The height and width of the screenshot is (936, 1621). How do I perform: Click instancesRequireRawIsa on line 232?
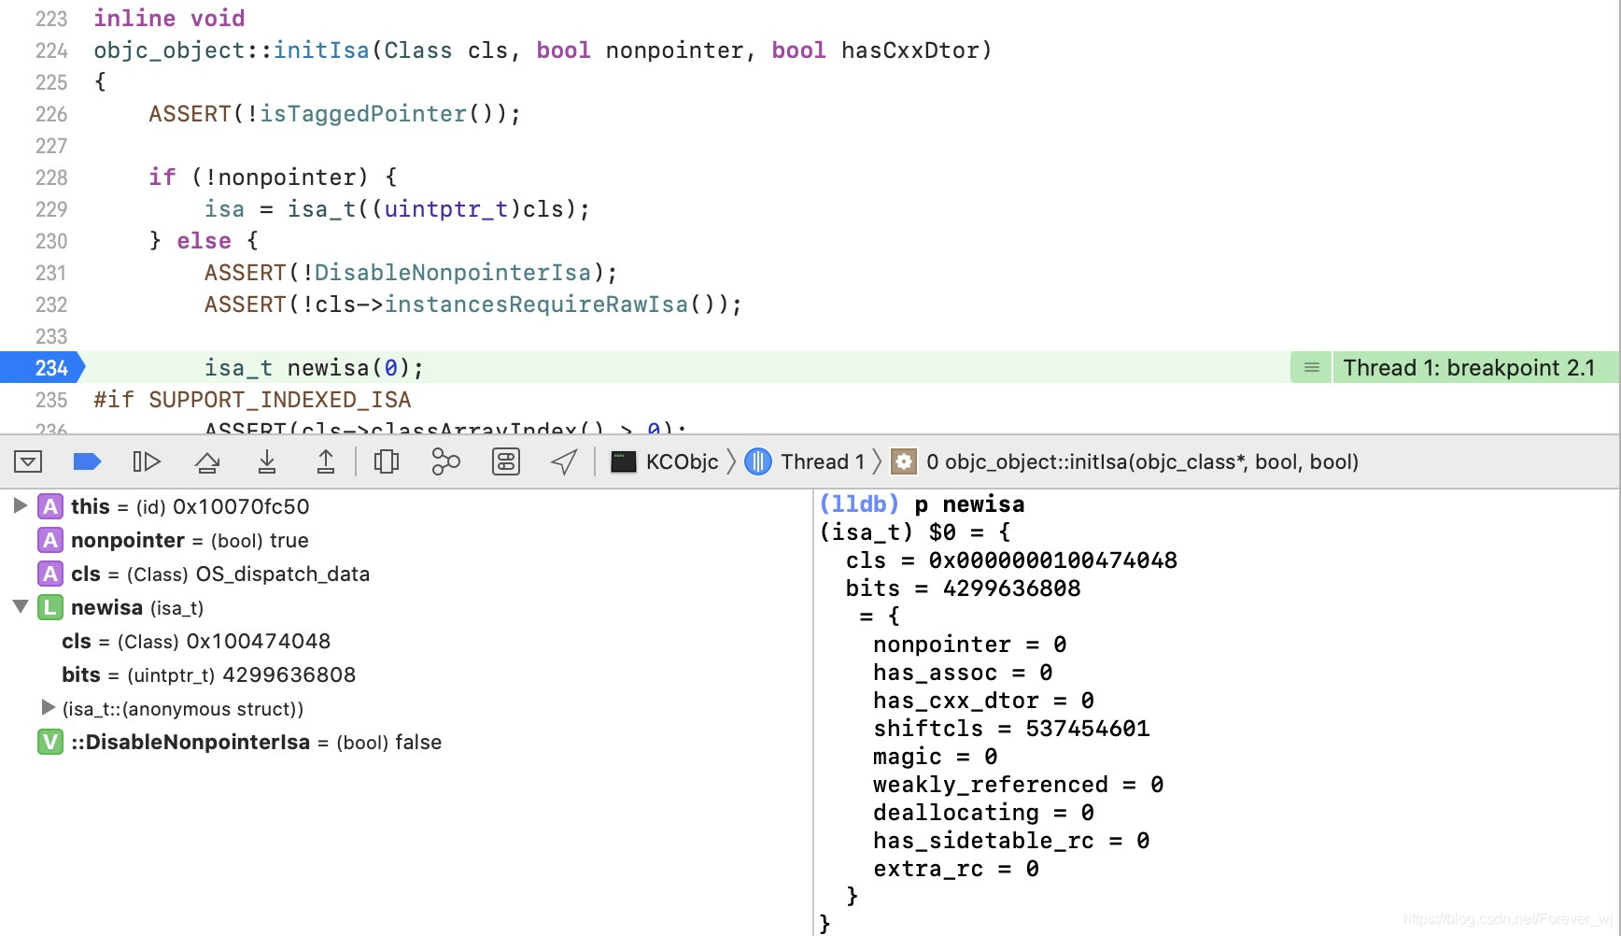[x=536, y=305]
